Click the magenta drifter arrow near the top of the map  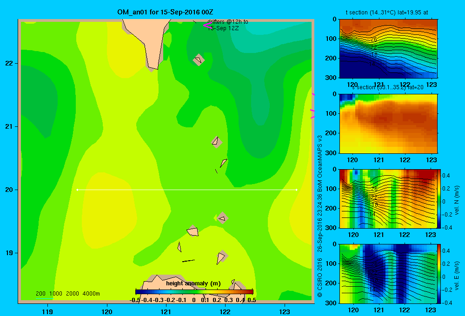pos(207,26)
